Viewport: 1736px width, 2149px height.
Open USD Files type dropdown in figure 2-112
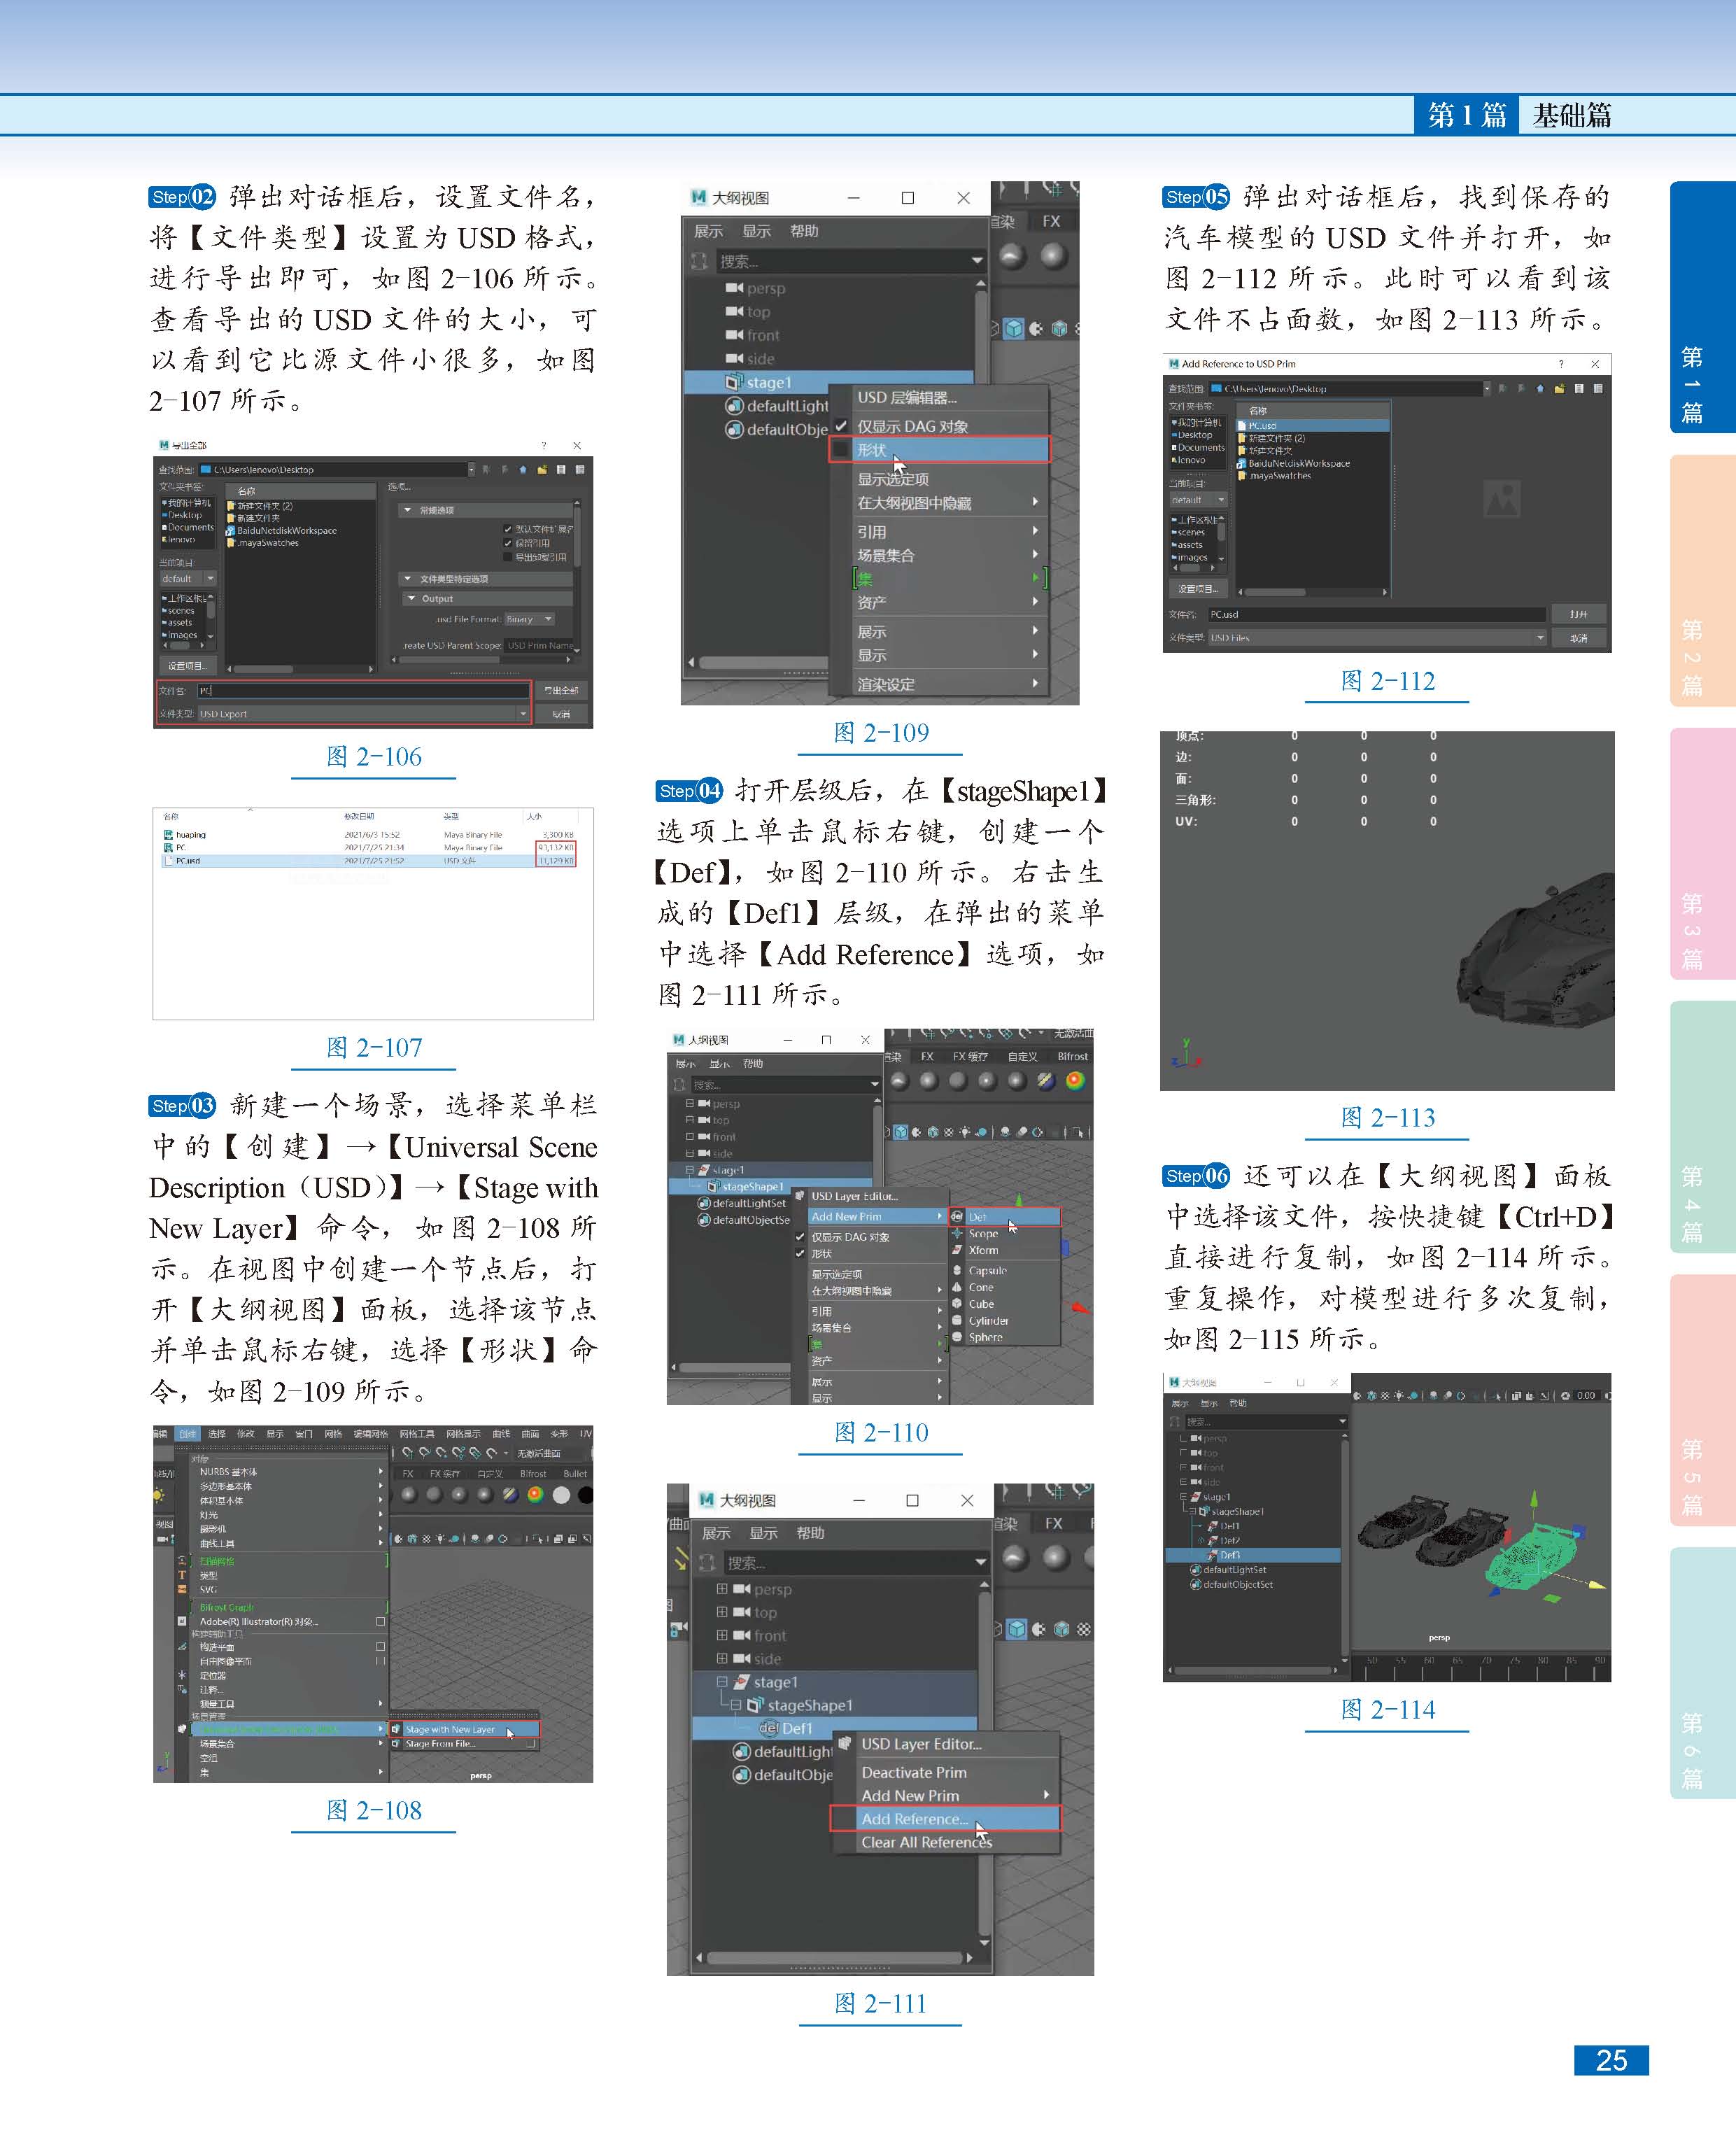pyautogui.click(x=1378, y=638)
